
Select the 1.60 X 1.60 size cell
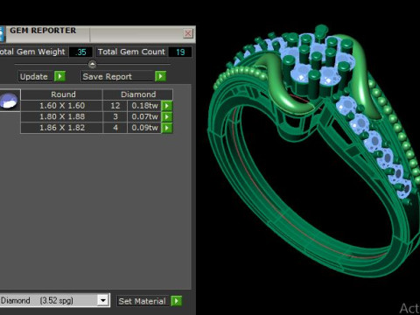tap(62, 106)
